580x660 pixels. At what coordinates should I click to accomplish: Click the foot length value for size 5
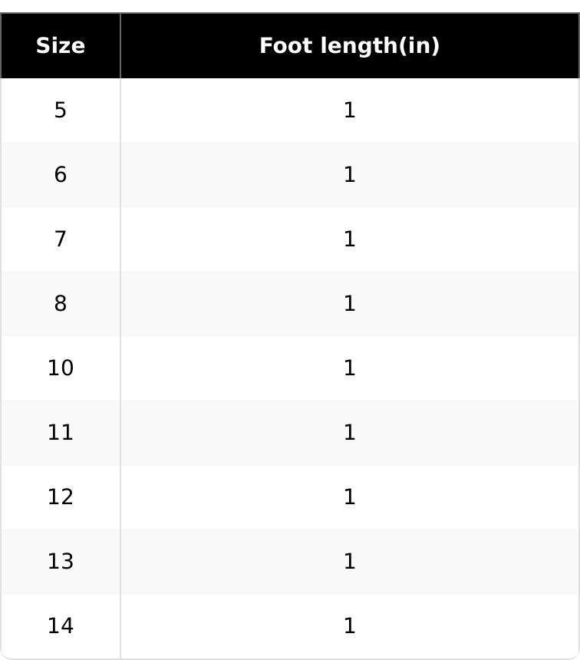(349, 111)
